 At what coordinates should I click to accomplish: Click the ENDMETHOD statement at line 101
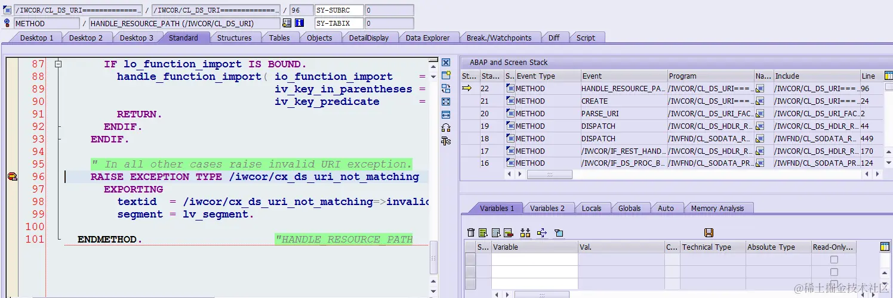pos(110,239)
